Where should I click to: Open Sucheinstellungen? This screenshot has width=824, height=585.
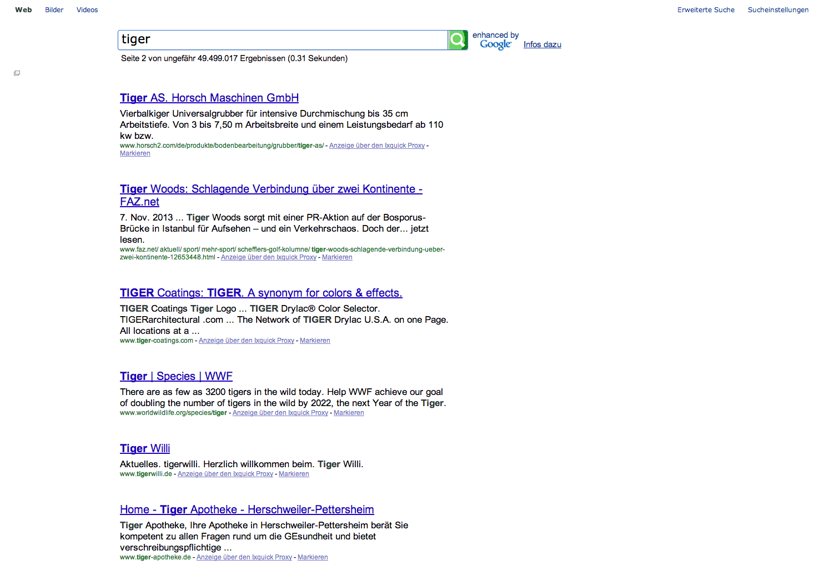[778, 10]
